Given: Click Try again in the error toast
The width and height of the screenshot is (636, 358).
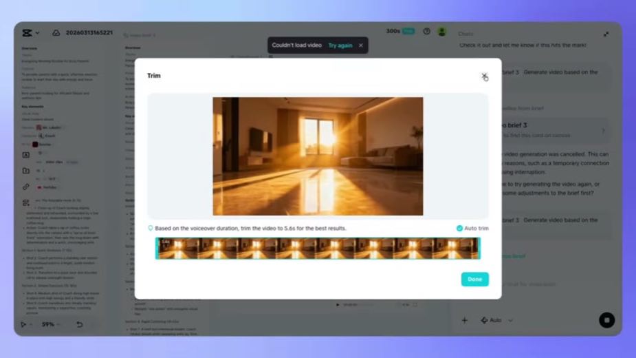Looking at the screenshot, I should tap(340, 45).
